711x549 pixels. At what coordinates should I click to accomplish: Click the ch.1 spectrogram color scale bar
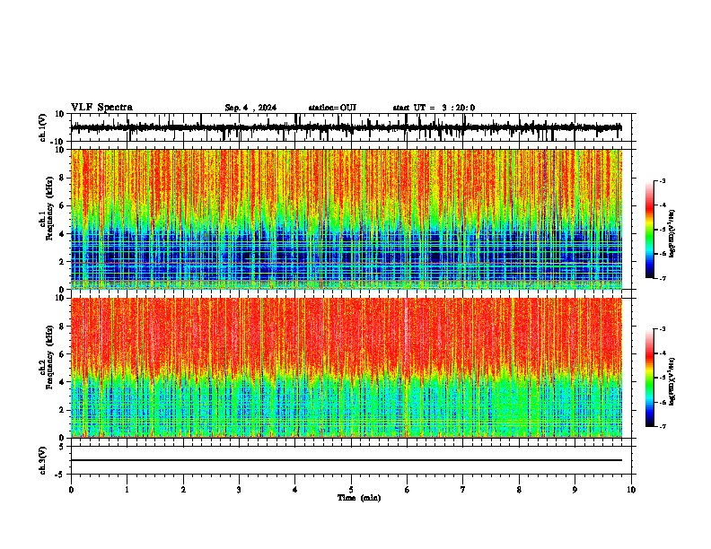coord(649,230)
